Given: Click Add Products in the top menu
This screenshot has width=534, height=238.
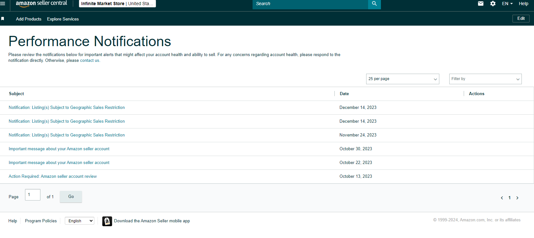Looking at the screenshot, I should [x=29, y=19].
